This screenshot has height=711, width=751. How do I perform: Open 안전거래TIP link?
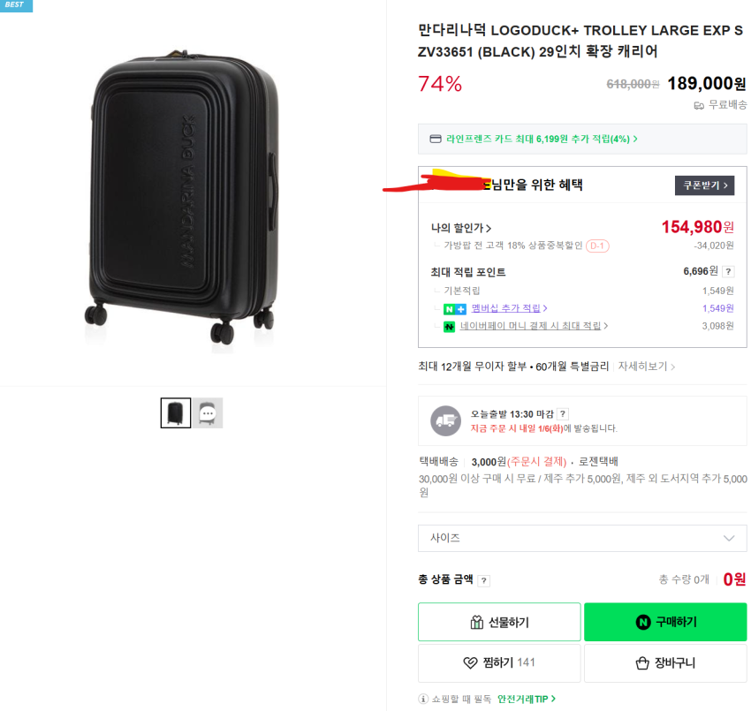click(x=526, y=699)
